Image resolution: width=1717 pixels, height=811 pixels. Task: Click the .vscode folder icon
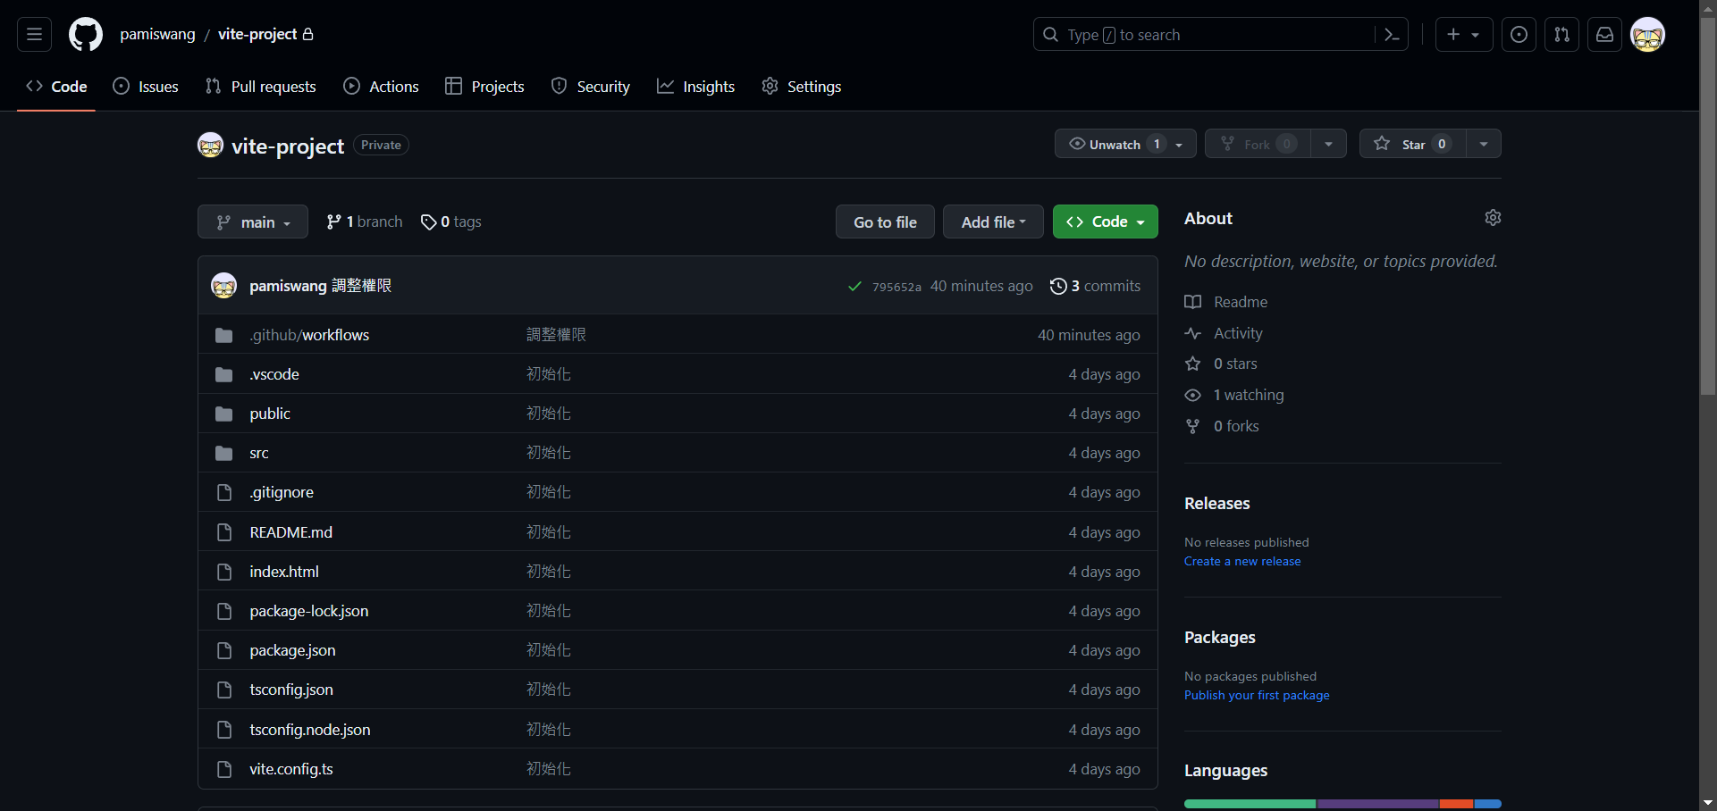tap(224, 375)
